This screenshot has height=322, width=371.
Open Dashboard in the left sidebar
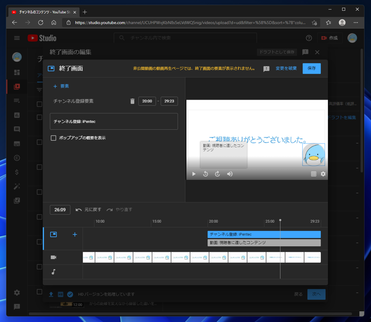17,72
